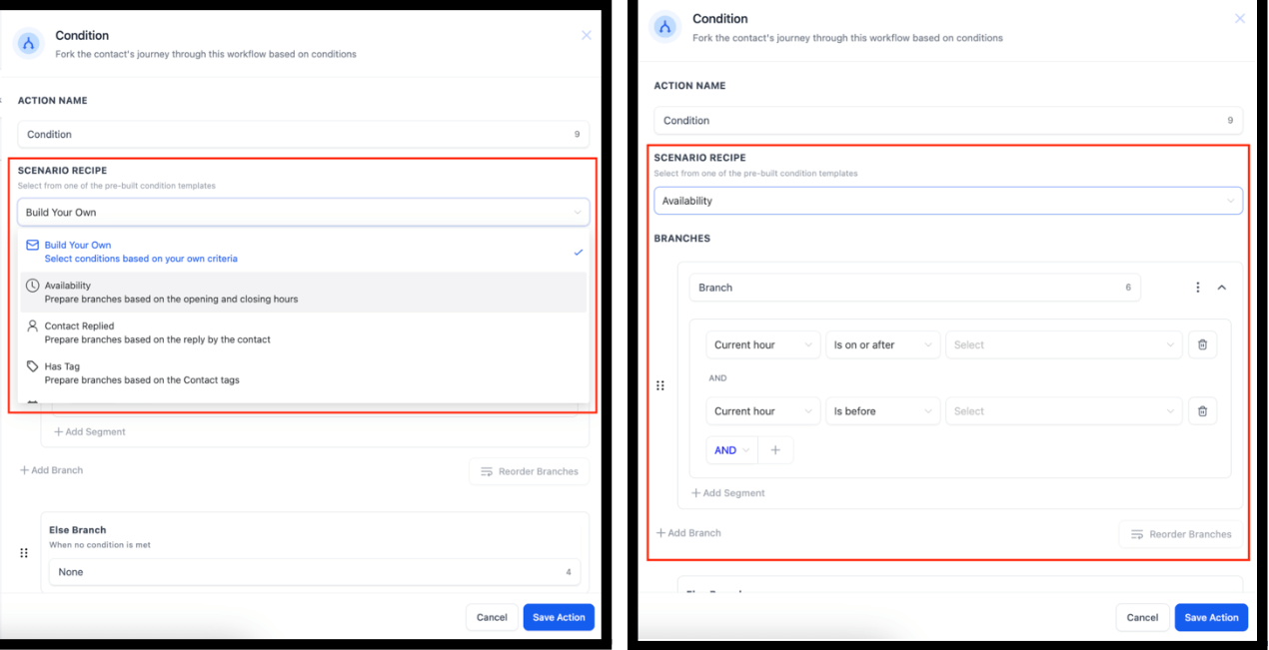Choose the Contact Replied recipe option
The height and width of the screenshot is (650, 1269).
coord(303,332)
